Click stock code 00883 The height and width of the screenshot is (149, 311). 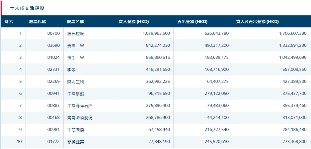coord(54,106)
